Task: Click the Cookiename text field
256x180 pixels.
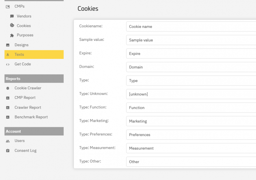Action: [191, 27]
